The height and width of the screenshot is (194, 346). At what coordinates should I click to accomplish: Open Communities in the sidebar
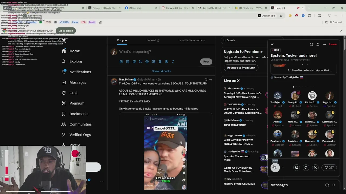click(76, 124)
